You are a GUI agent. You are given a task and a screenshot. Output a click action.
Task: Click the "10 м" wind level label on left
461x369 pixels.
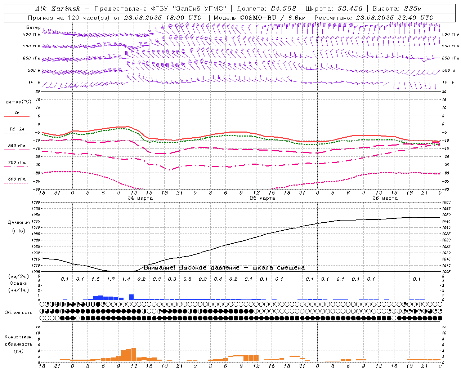click(x=35, y=83)
